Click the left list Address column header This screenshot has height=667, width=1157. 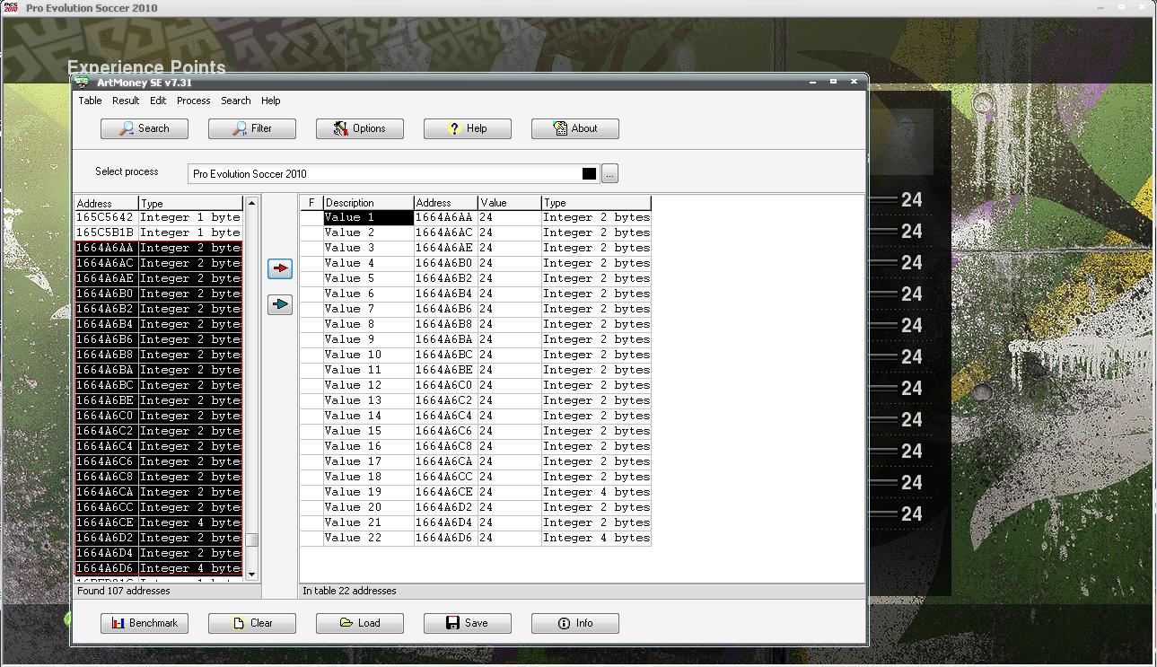coord(106,203)
